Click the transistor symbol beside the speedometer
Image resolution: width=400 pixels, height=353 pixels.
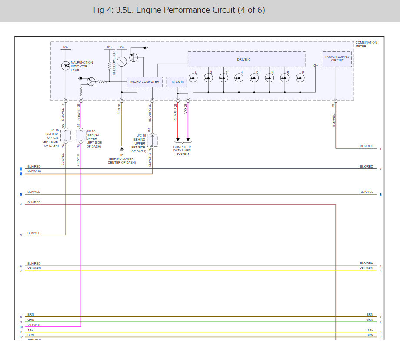coord(133,57)
